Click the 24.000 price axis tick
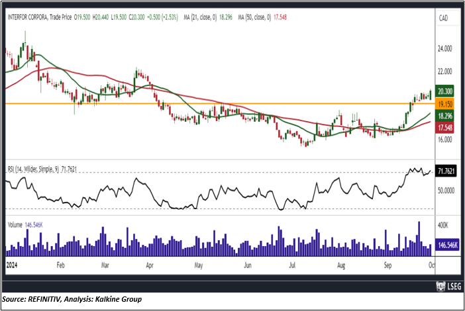Image resolution: width=465 pixels, height=311 pixels. [445, 48]
